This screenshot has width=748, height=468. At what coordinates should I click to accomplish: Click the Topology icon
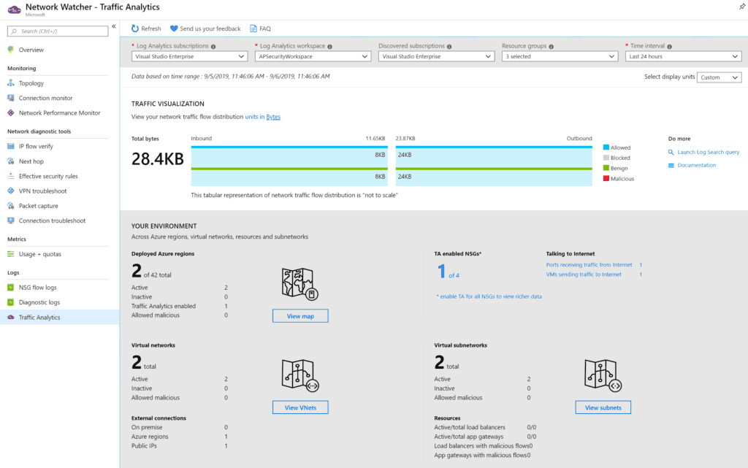(x=11, y=83)
